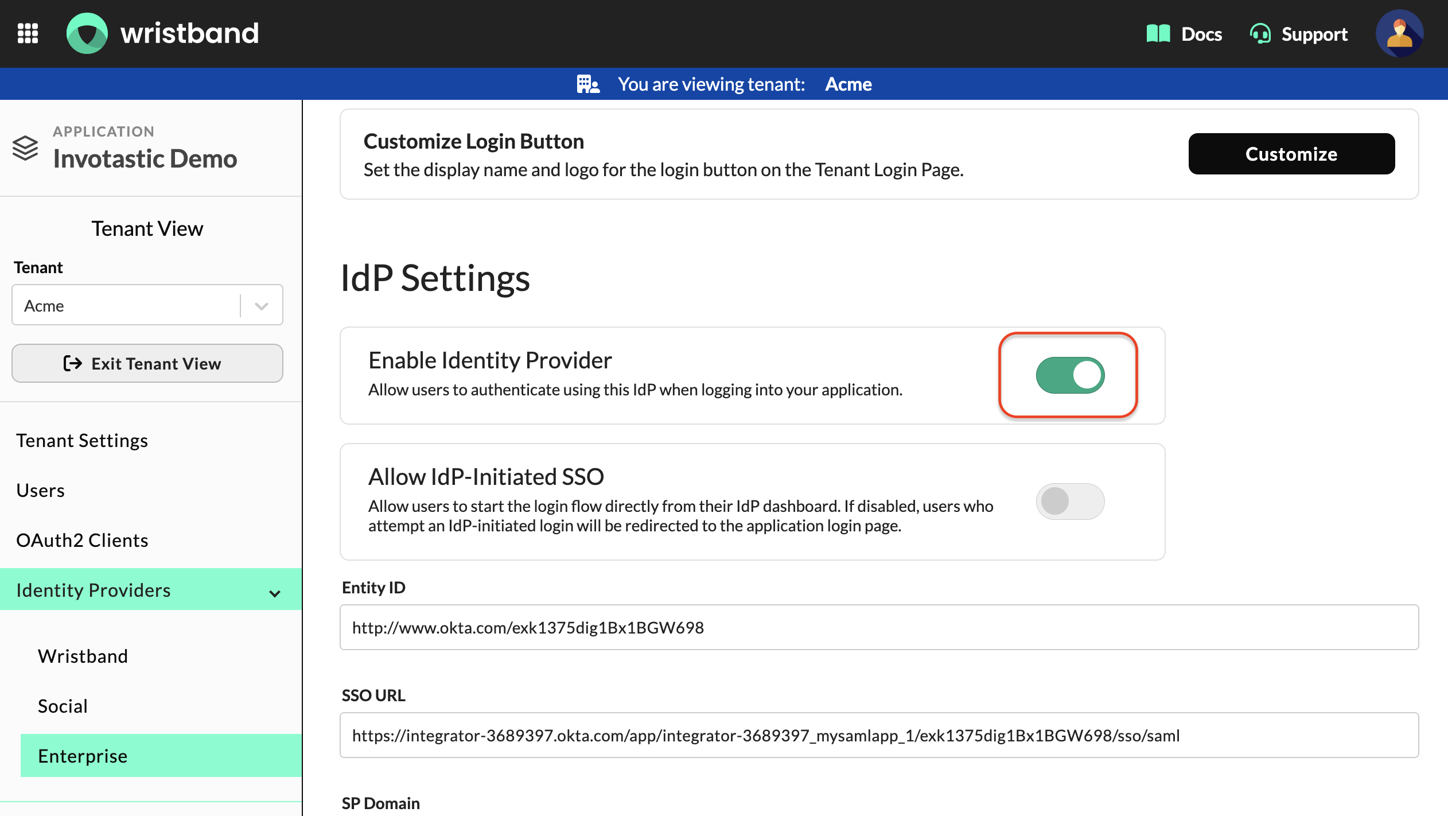Click the Customize Login Button title
This screenshot has width=1448, height=816.
473,141
